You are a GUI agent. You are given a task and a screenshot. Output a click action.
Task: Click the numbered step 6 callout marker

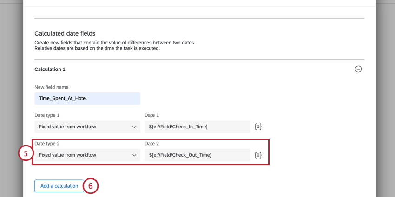click(91, 186)
